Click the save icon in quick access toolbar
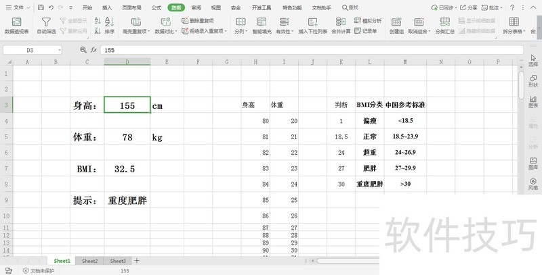Image resolution: width=542 pixels, height=275 pixels. [41, 7]
